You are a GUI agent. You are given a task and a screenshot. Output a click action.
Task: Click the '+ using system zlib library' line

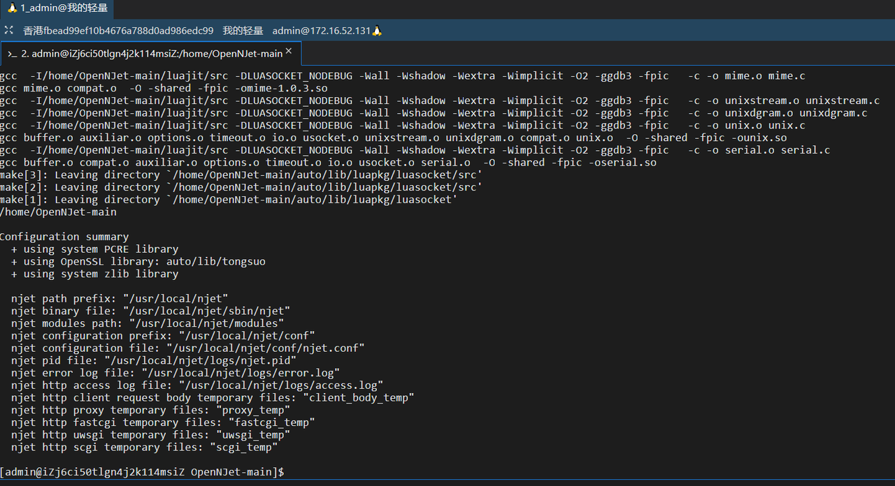coord(94,274)
